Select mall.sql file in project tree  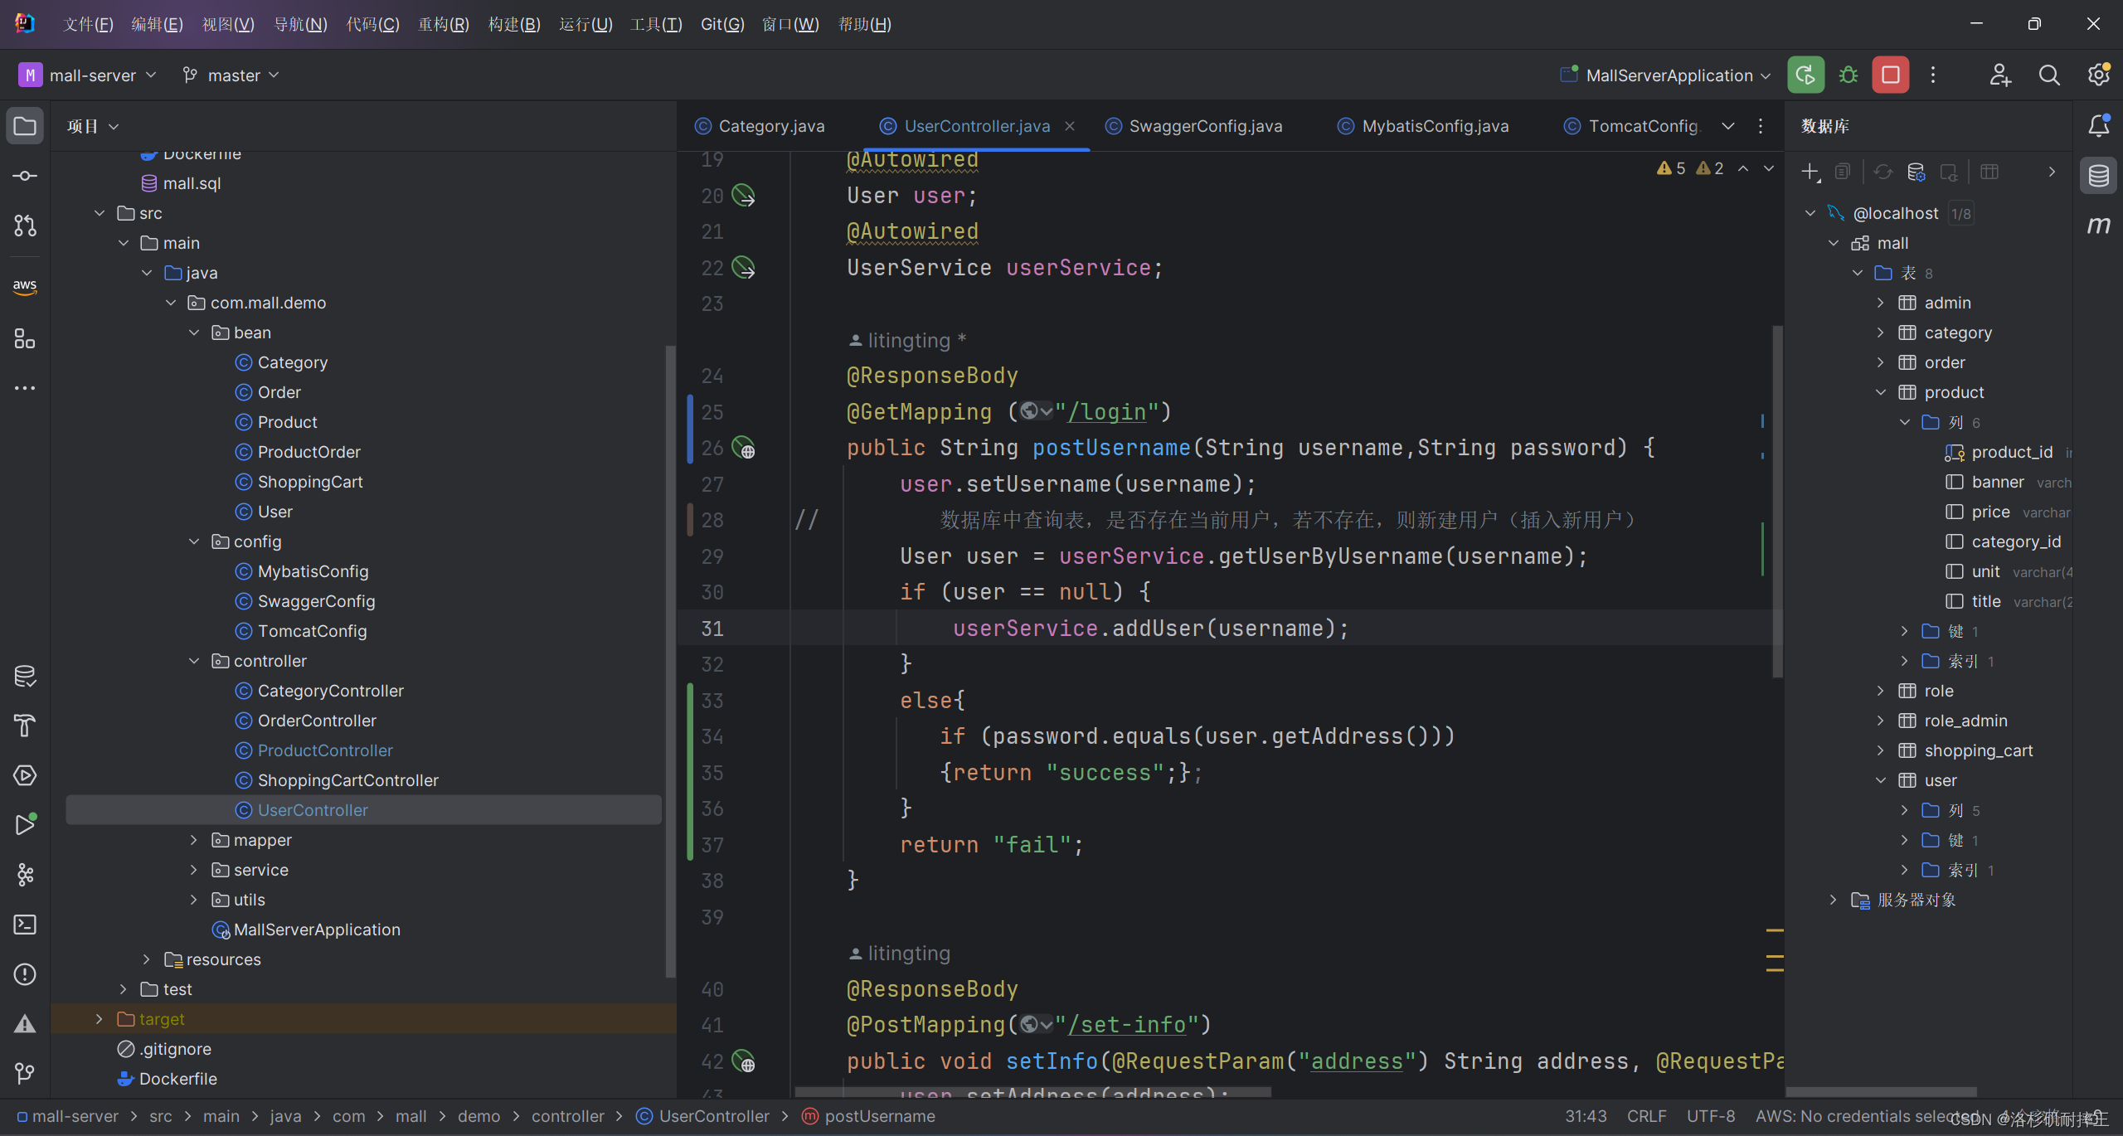point(192,183)
